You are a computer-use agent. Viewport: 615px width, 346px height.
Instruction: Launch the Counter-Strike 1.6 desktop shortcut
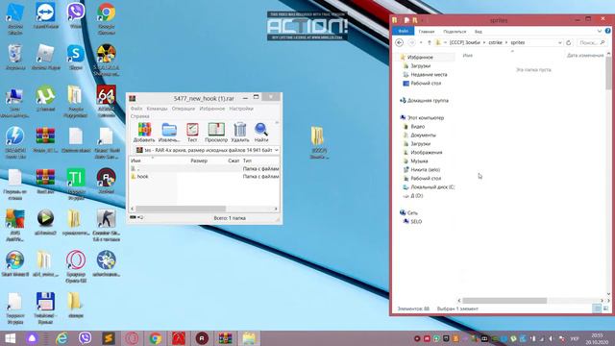(107, 225)
